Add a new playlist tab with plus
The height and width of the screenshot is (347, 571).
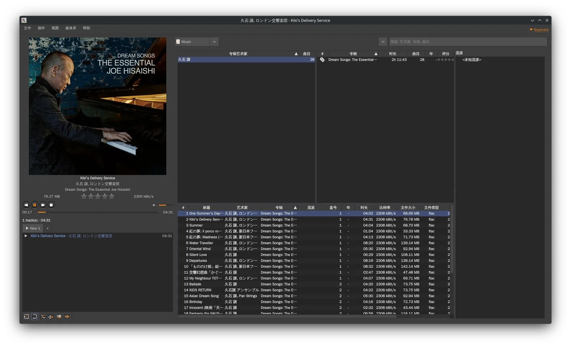tap(47, 228)
